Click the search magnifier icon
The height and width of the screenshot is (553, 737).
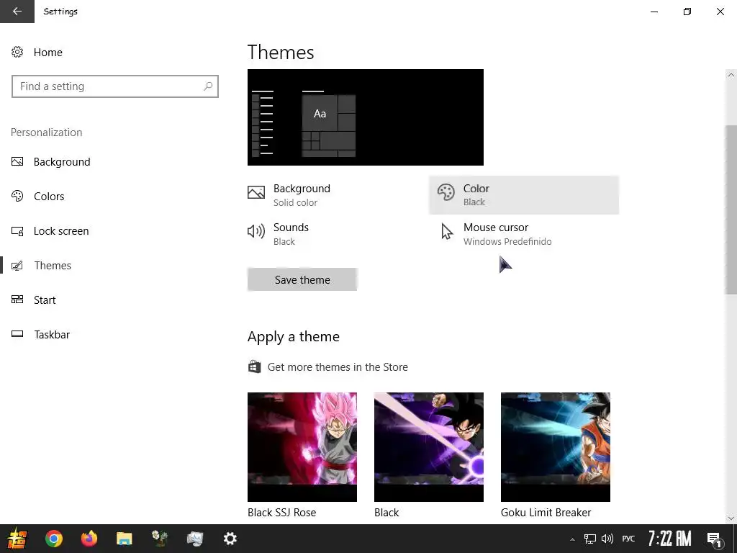[208, 86]
